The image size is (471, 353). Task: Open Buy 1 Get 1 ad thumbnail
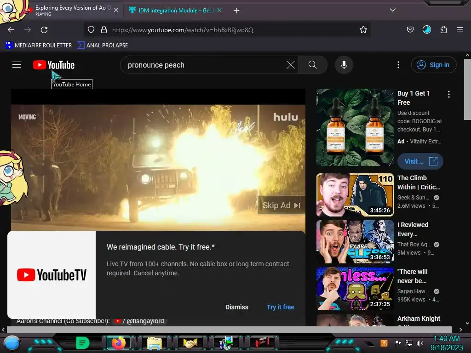click(x=355, y=127)
